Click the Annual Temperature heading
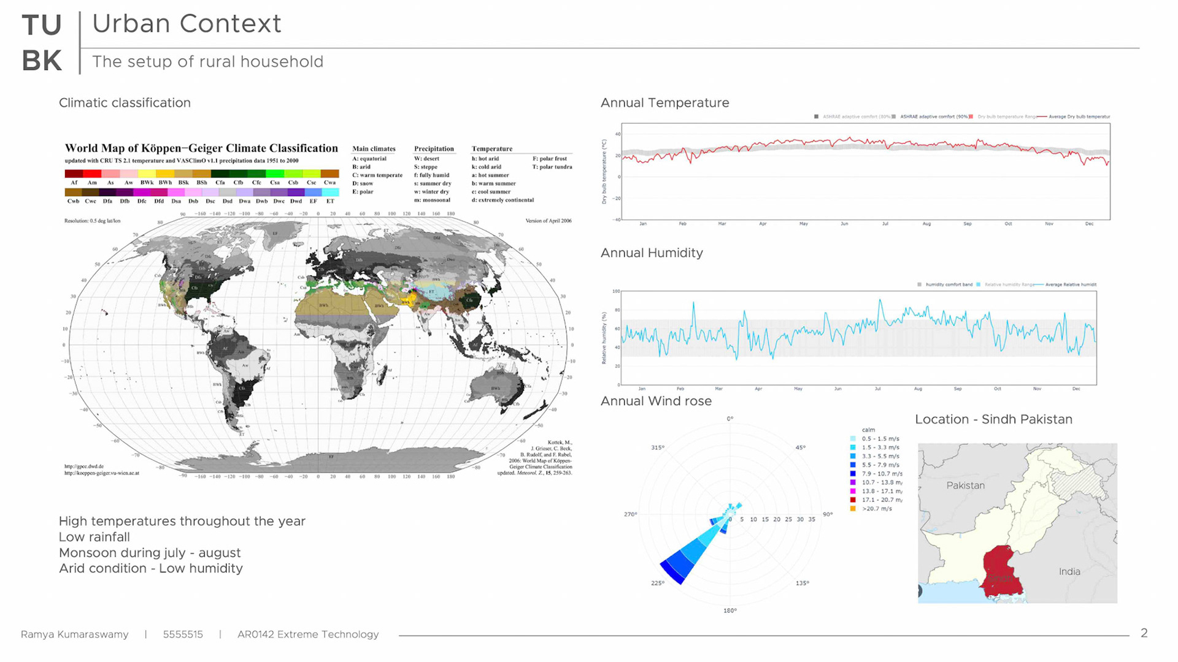 click(664, 103)
